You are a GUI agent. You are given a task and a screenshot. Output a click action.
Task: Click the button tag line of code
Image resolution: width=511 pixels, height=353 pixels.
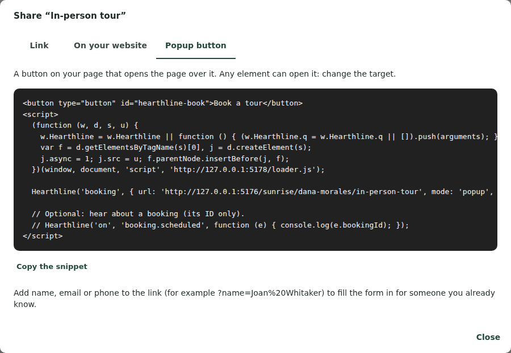coord(162,103)
